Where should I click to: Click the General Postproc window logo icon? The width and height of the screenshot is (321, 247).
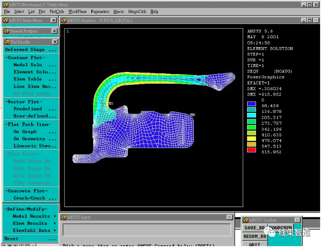tap(6, 31)
